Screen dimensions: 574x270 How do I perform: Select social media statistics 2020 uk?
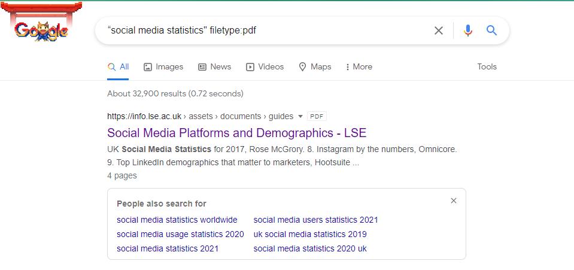[x=310, y=248]
